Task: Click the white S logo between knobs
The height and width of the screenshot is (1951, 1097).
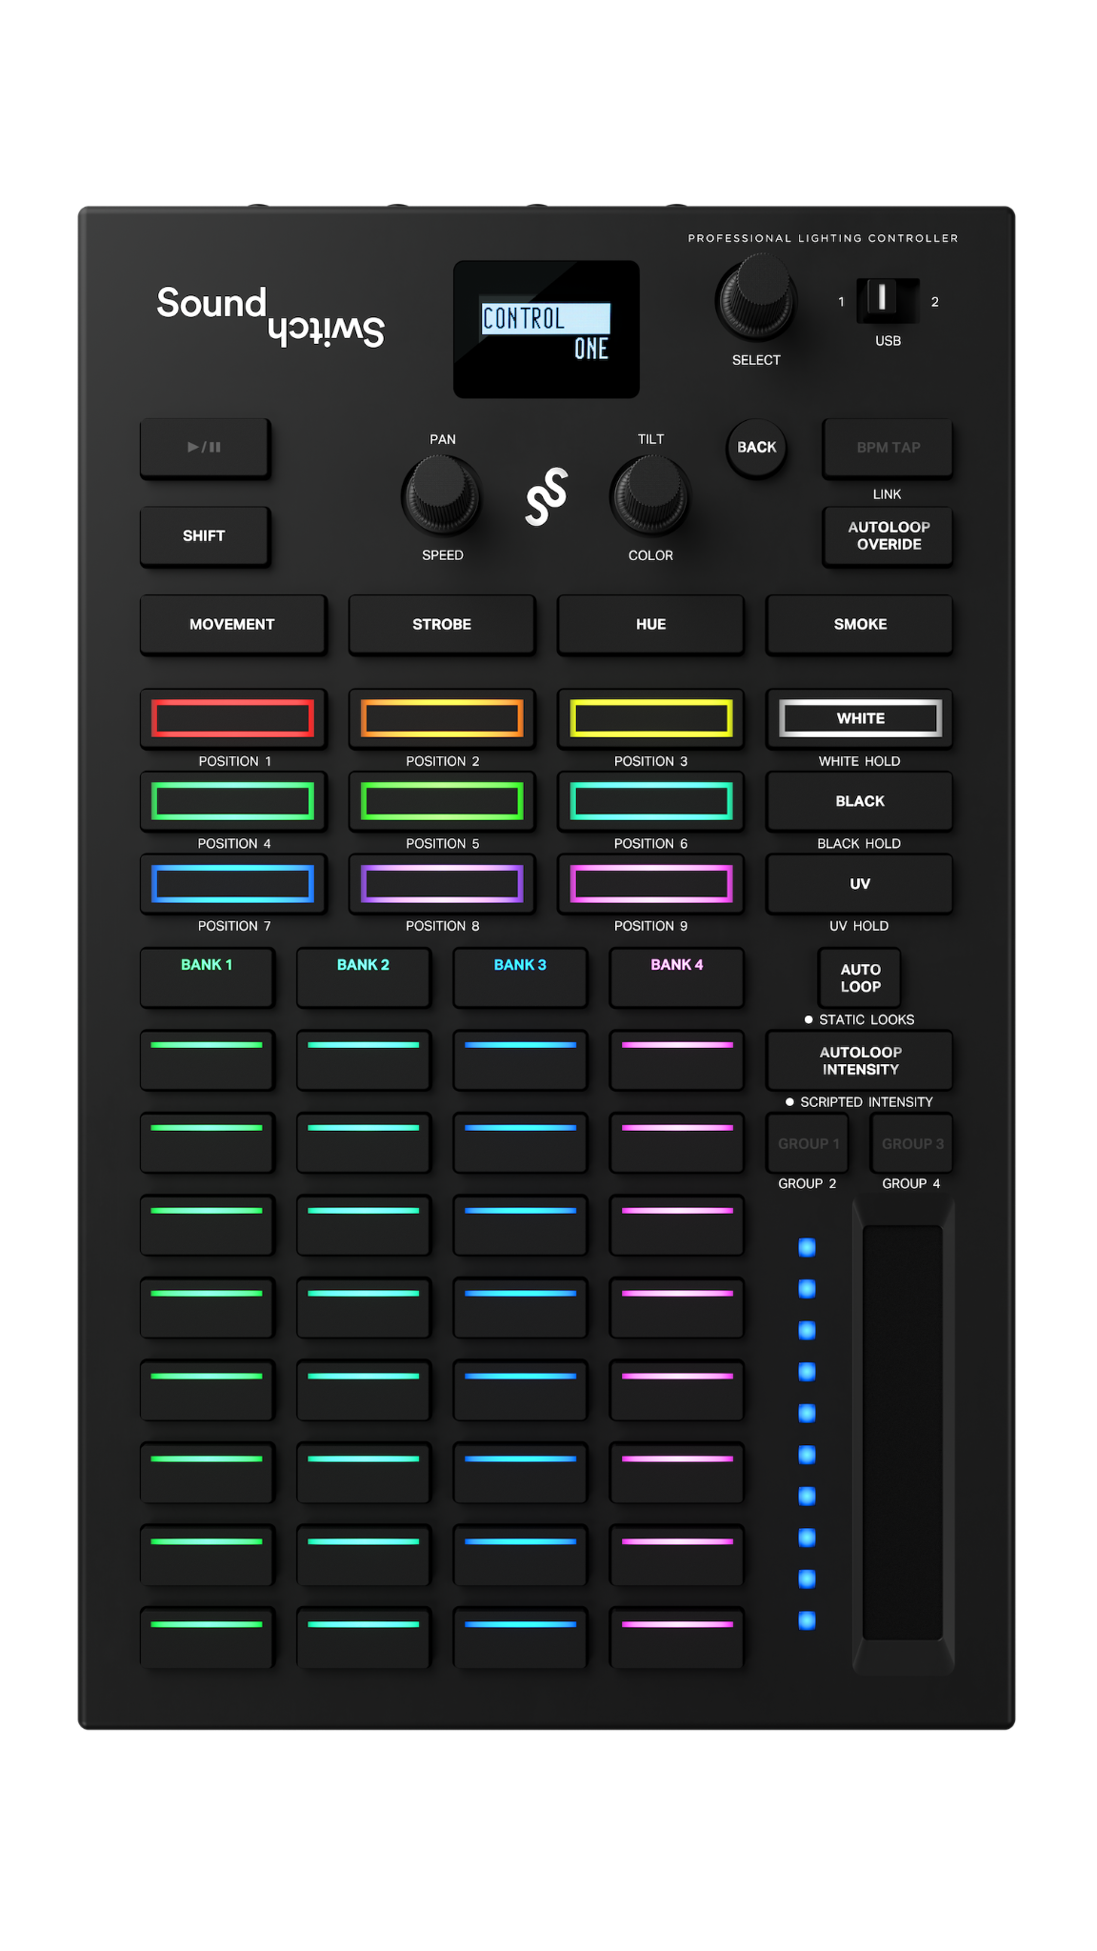Action: click(x=547, y=496)
